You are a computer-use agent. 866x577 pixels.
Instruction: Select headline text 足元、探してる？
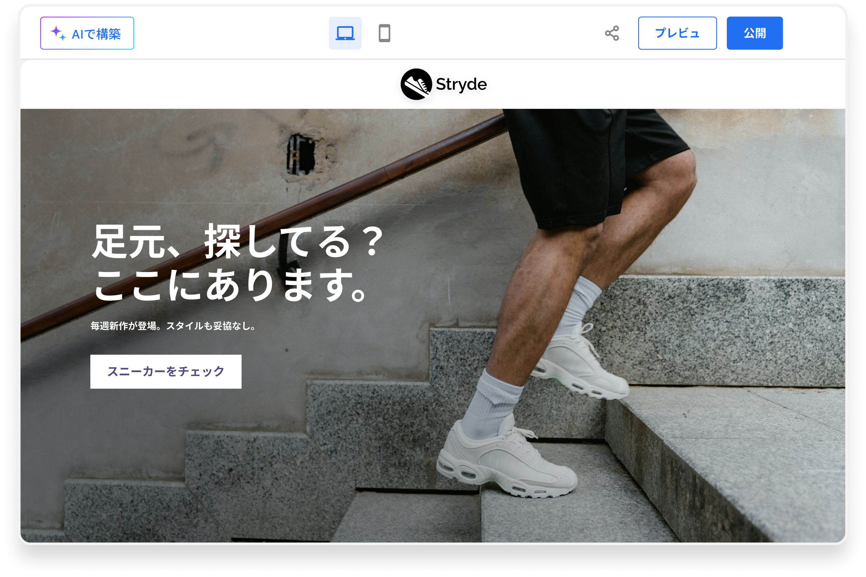[x=237, y=242]
